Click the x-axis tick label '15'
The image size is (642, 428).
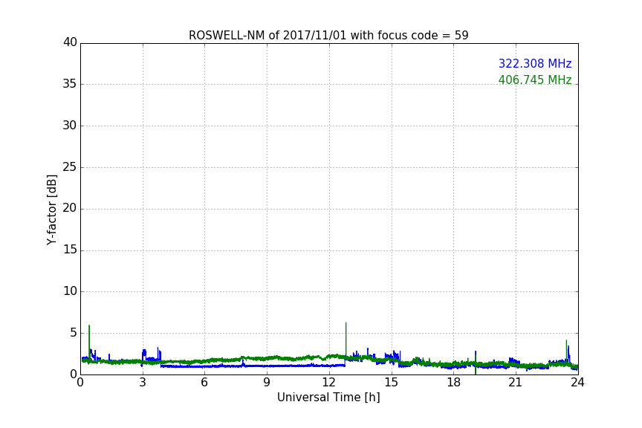point(392,383)
